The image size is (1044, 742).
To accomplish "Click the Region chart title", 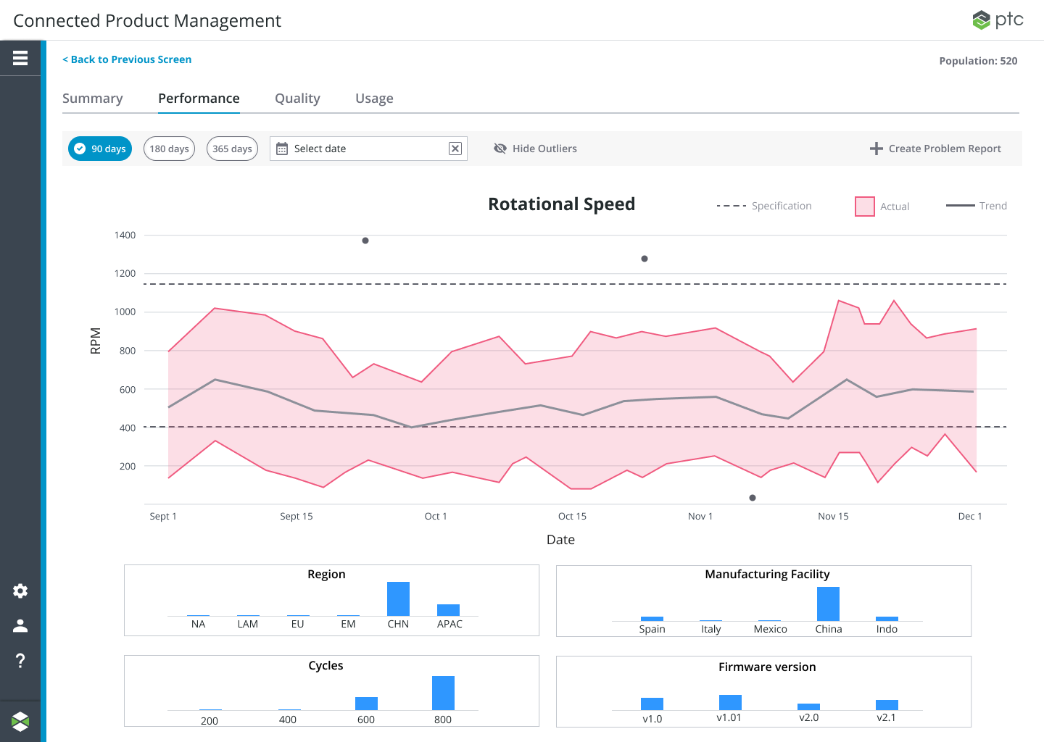I will point(326,575).
